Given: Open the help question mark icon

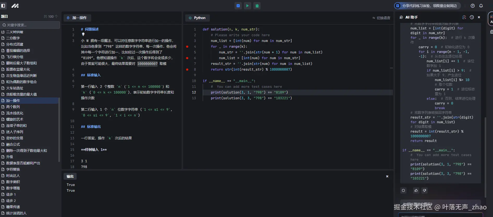Looking at the screenshot, I should 473,6.
